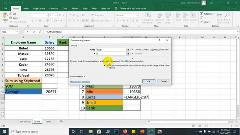This screenshot has width=240, height=135.
Task: Click the Array input field
Action: point(112,49)
